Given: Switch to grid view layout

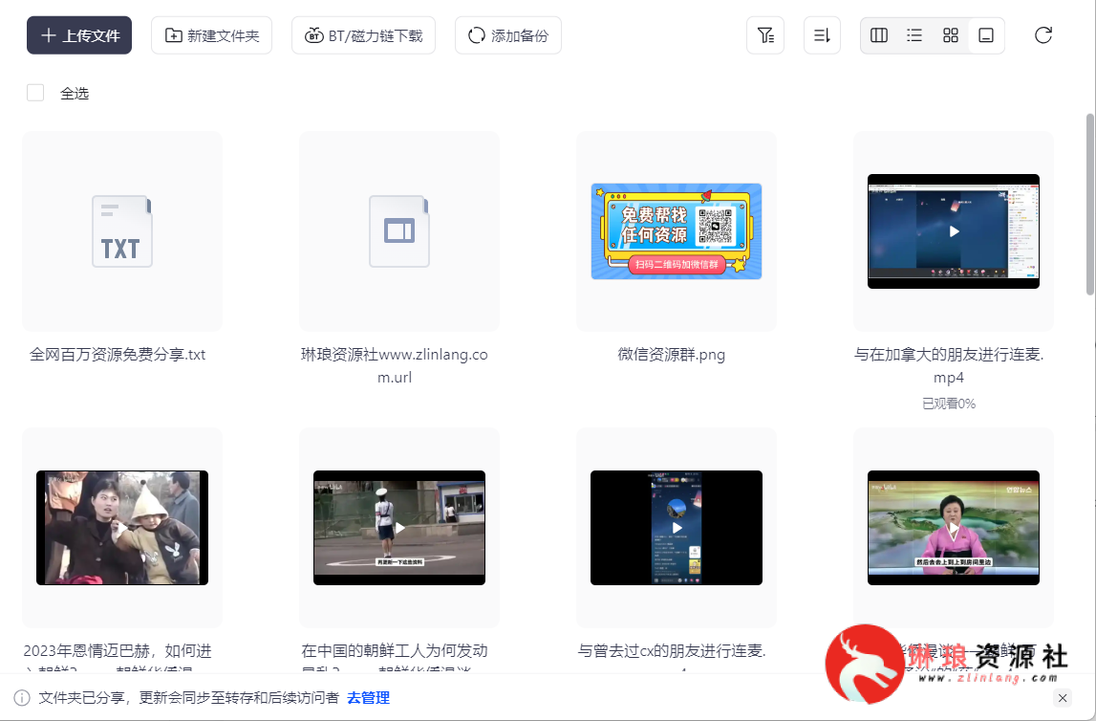Looking at the screenshot, I should point(951,35).
